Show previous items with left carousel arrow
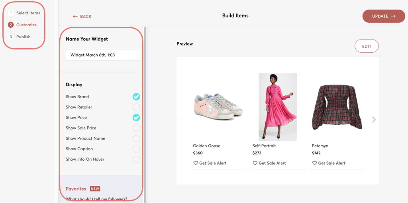Screen dimensions: 408x203 pos(182,120)
